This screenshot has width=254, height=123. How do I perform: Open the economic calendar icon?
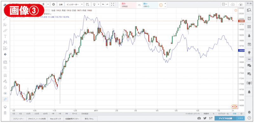[249, 44]
